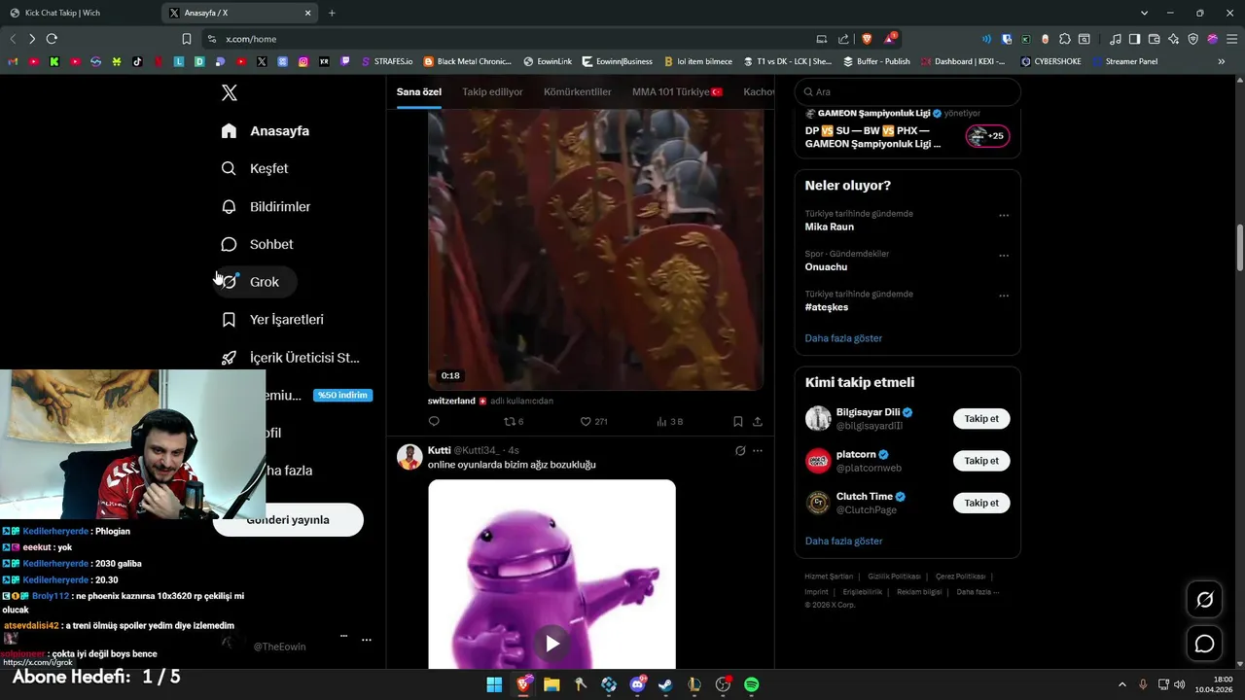The image size is (1245, 700).
Task: Reply to the switzerland video post
Action: [x=434, y=422]
